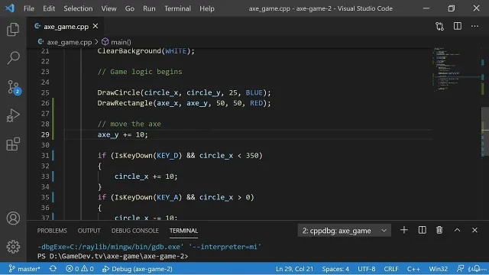Open the Terminal menu
Viewport: 489px width, 275px height.
pos(177,8)
